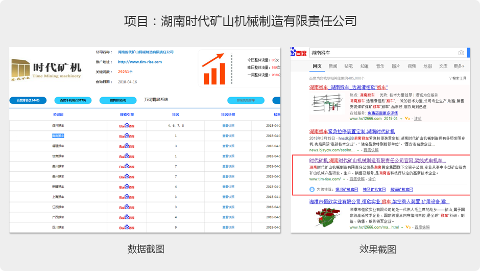
Task: Switch to the 贴吧 tab
Action: 348,66
